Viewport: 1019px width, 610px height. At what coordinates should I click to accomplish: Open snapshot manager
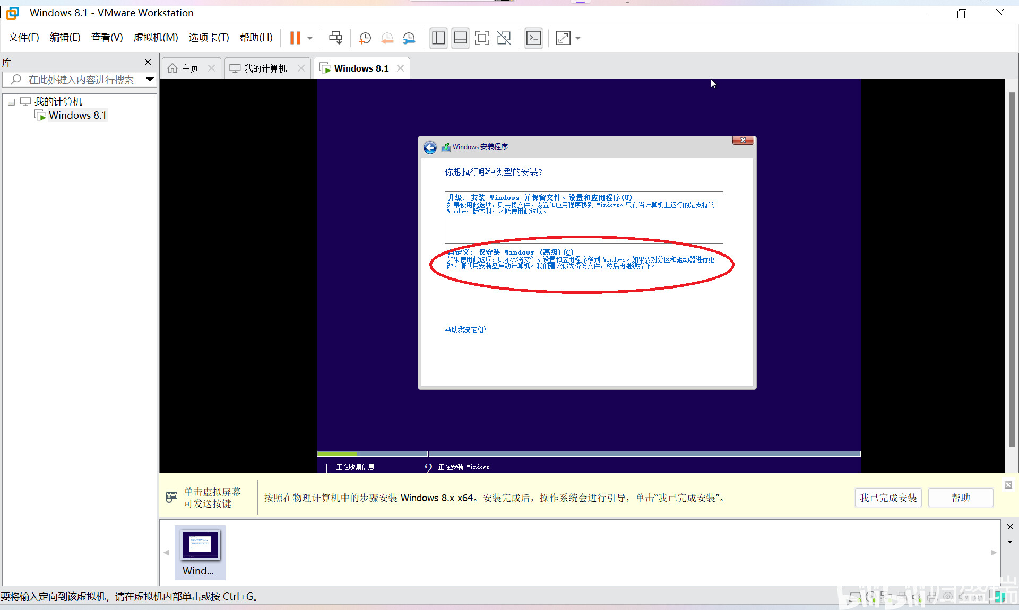click(x=409, y=38)
